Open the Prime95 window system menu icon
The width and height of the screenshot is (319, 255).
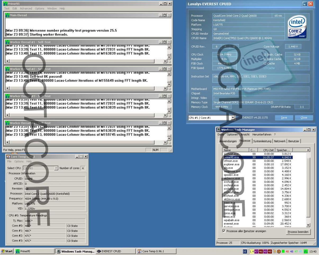pyautogui.click(x=5, y=4)
